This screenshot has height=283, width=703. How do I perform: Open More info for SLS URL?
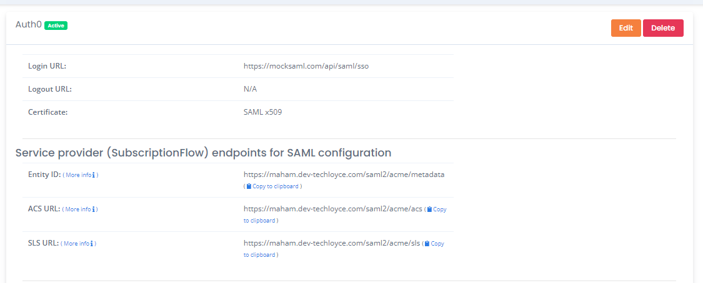76,244
